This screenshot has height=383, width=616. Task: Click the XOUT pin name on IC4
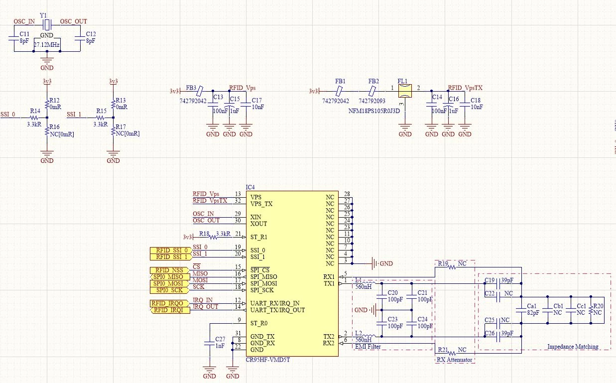click(258, 224)
